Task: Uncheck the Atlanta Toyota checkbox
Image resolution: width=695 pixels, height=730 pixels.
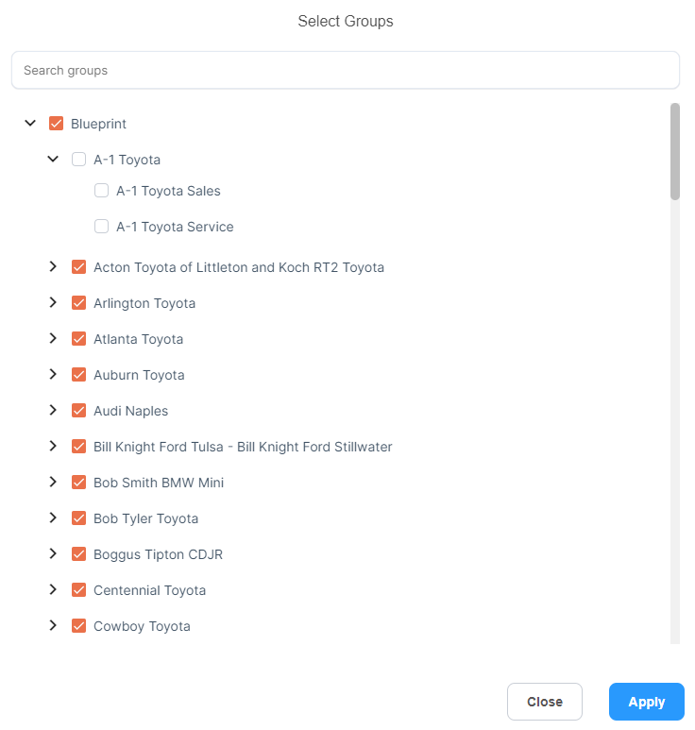Action: [78, 338]
